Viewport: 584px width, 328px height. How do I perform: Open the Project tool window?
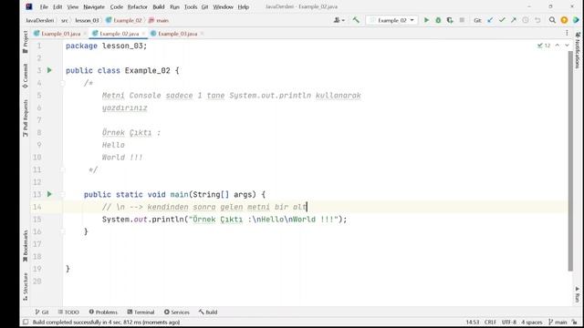(25, 42)
